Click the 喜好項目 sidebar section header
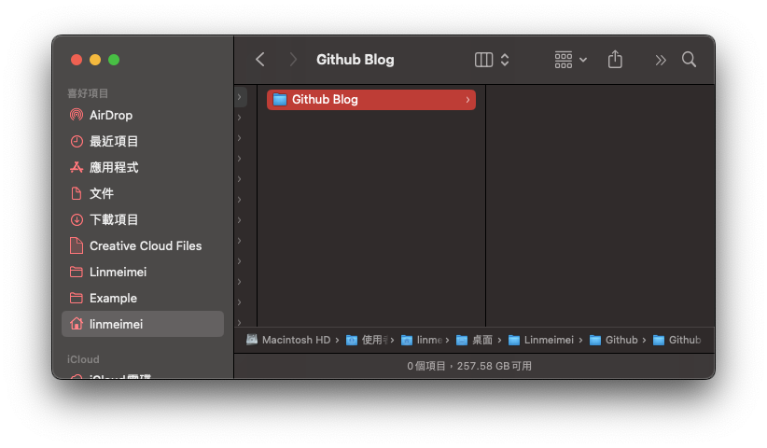This screenshot has height=448, width=767. click(88, 93)
